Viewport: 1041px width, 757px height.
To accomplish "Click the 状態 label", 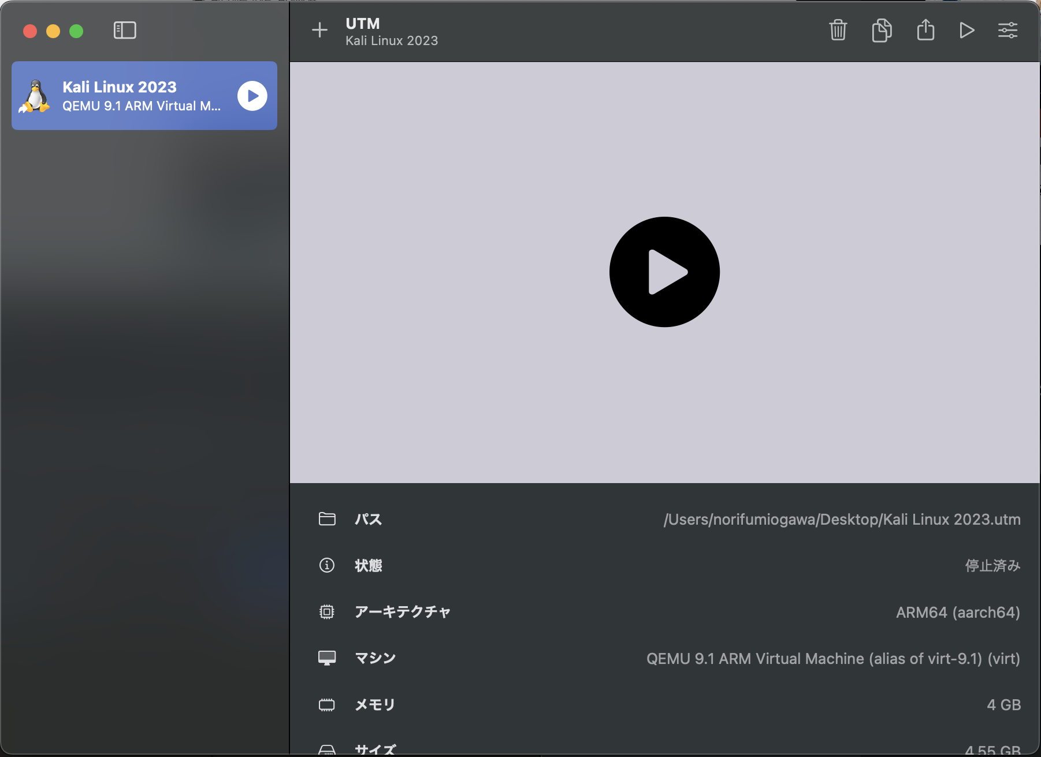I will [x=369, y=566].
